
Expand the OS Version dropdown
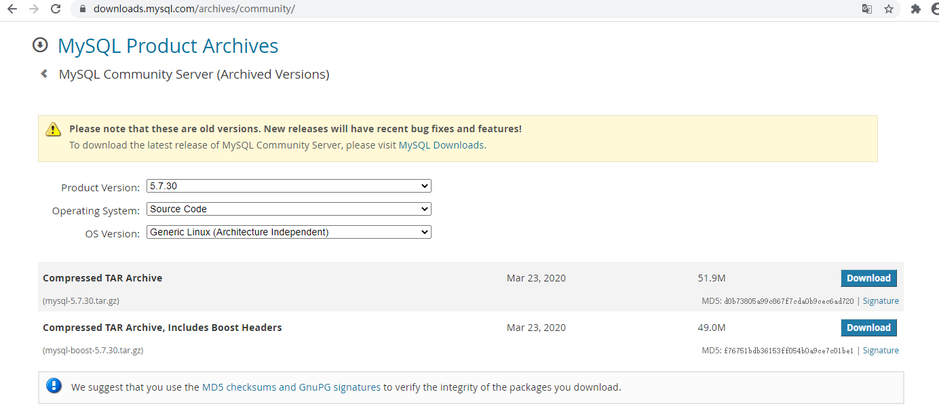click(x=289, y=232)
